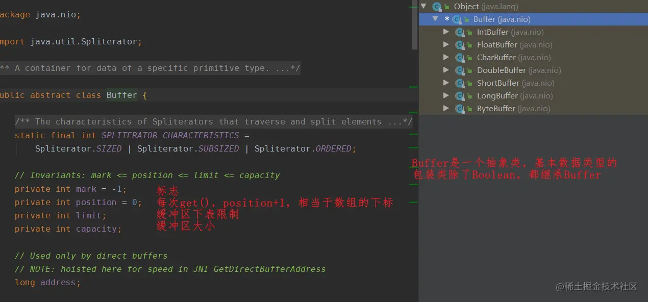
Task: Expand the LongBuffer node arrow
Action: click(x=446, y=95)
